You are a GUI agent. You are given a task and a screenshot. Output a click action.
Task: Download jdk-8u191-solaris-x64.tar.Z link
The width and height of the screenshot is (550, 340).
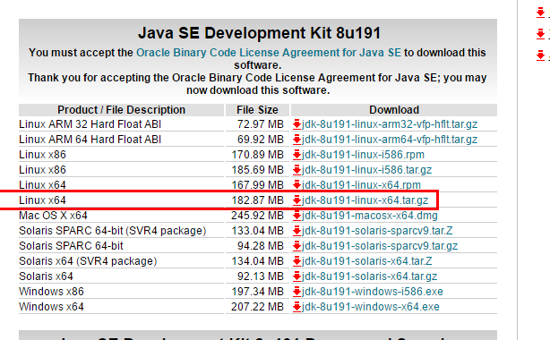coord(367,261)
